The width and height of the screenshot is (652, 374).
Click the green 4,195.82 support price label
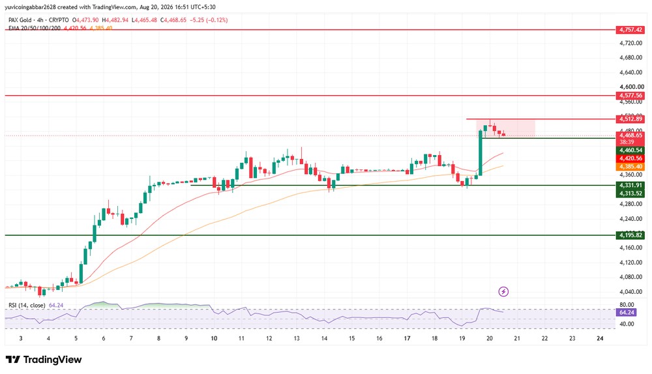[x=630, y=235]
